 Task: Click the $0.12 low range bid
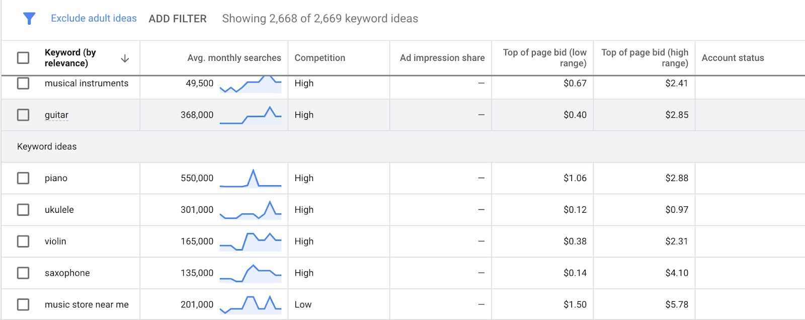[x=575, y=210]
